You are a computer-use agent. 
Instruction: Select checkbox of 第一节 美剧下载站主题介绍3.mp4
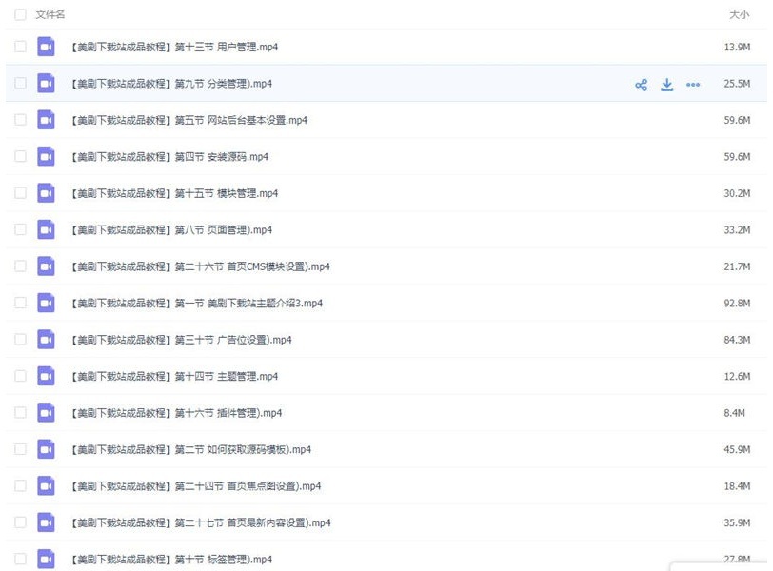coord(20,303)
